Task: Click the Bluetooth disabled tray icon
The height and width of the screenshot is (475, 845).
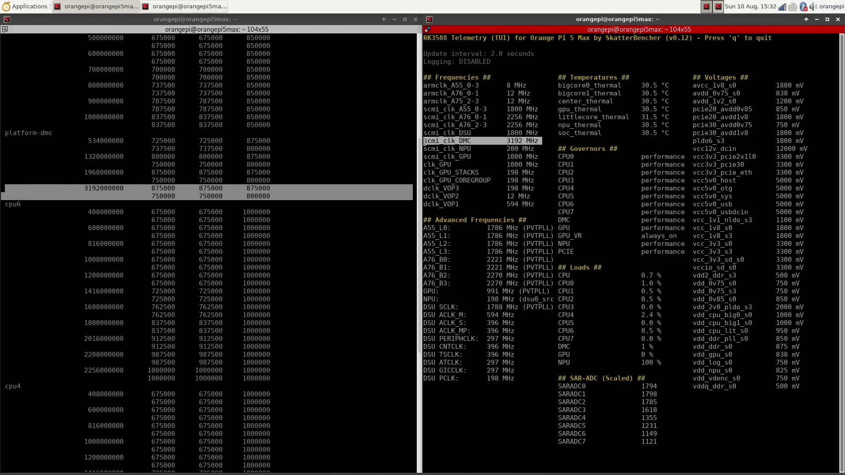Action: (x=803, y=6)
